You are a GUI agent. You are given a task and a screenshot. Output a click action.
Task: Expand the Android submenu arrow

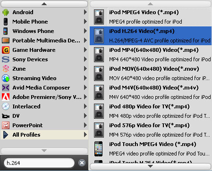[x=85, y=12]
